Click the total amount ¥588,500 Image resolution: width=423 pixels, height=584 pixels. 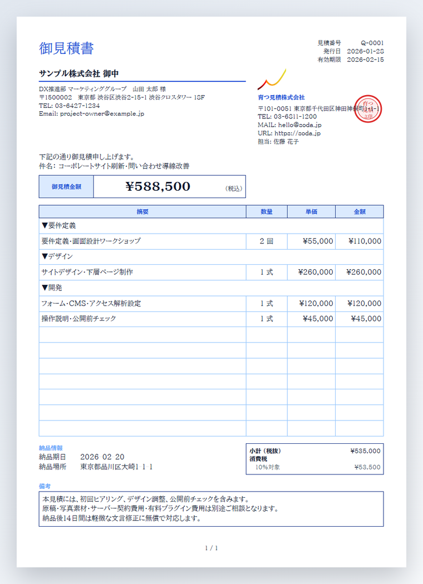[x=158, y=186]
